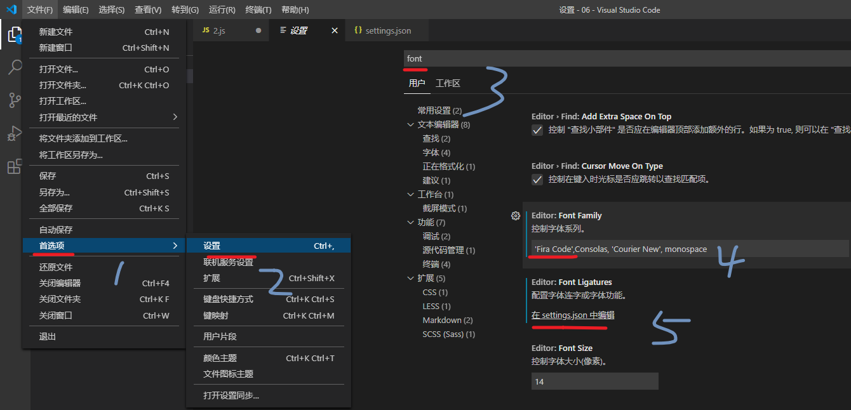Open the Extensions view icon
851x410 pixels.
point(15,167)
